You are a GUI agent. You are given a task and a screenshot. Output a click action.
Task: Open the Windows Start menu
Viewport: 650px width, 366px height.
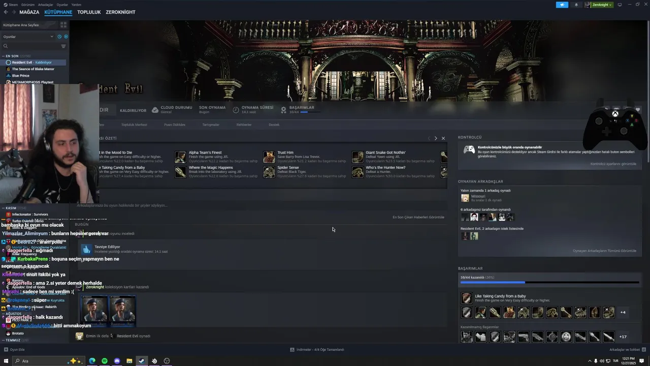point(6,361)
